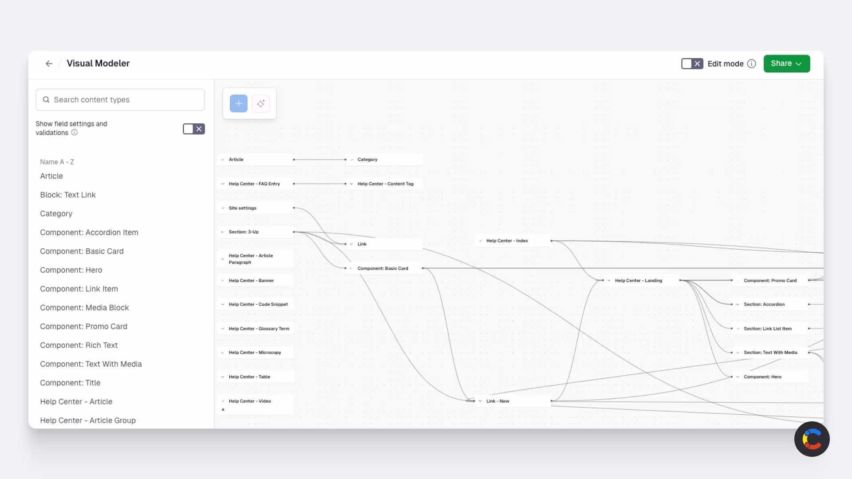Select Component: Title in the list
This screenshot has height=479, width=852.
[x=70, y=383]
